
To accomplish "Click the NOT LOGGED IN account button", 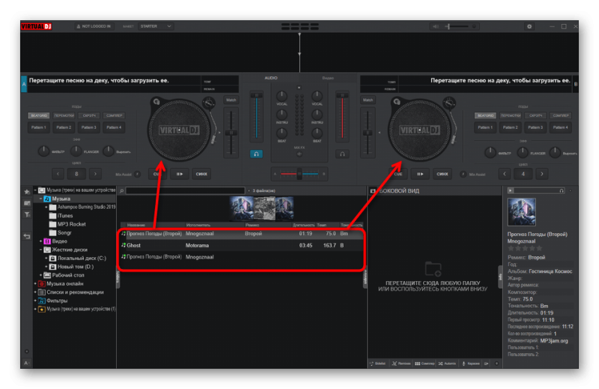I will coord(94,26).
